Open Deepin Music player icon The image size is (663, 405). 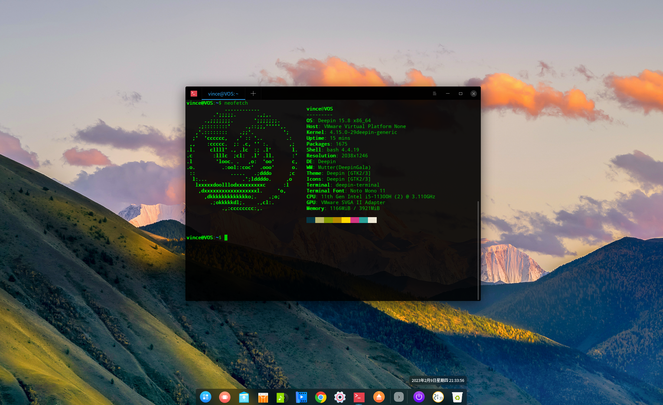point(282,397)
